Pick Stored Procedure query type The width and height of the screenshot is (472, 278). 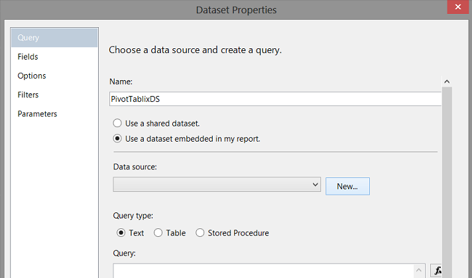tap(200, 233)
